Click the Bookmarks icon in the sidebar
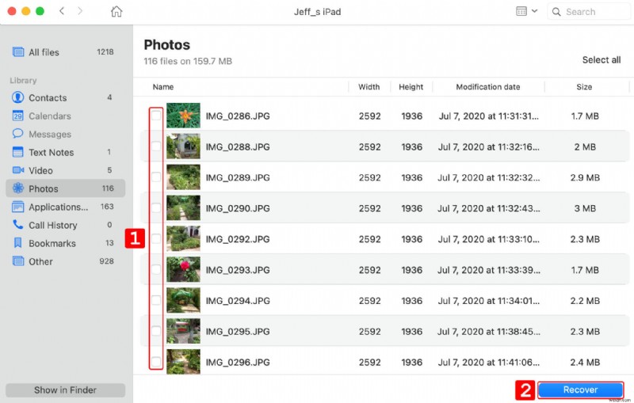The image size is (634, 403). (x=17, y=243)
